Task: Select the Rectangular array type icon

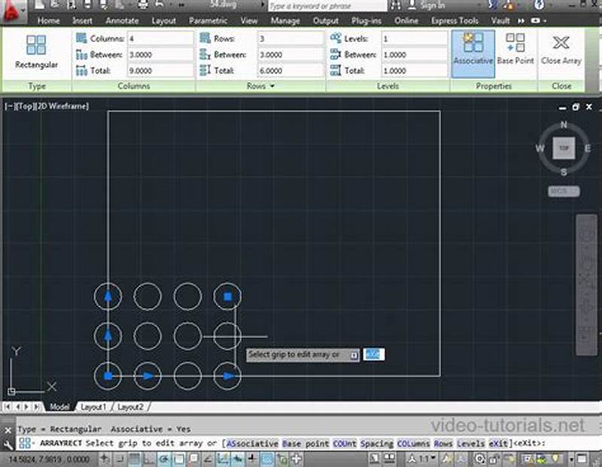Action: pos(35,47)
